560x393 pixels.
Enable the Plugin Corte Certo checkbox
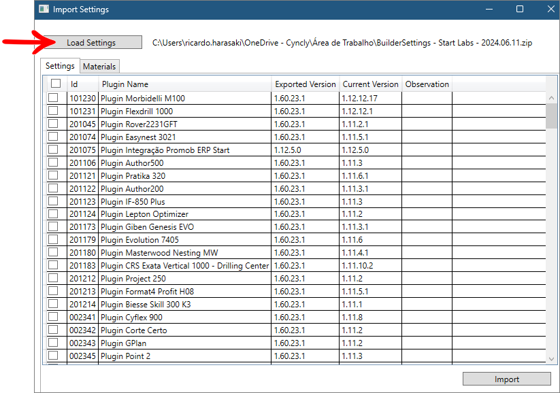(53, 330)
